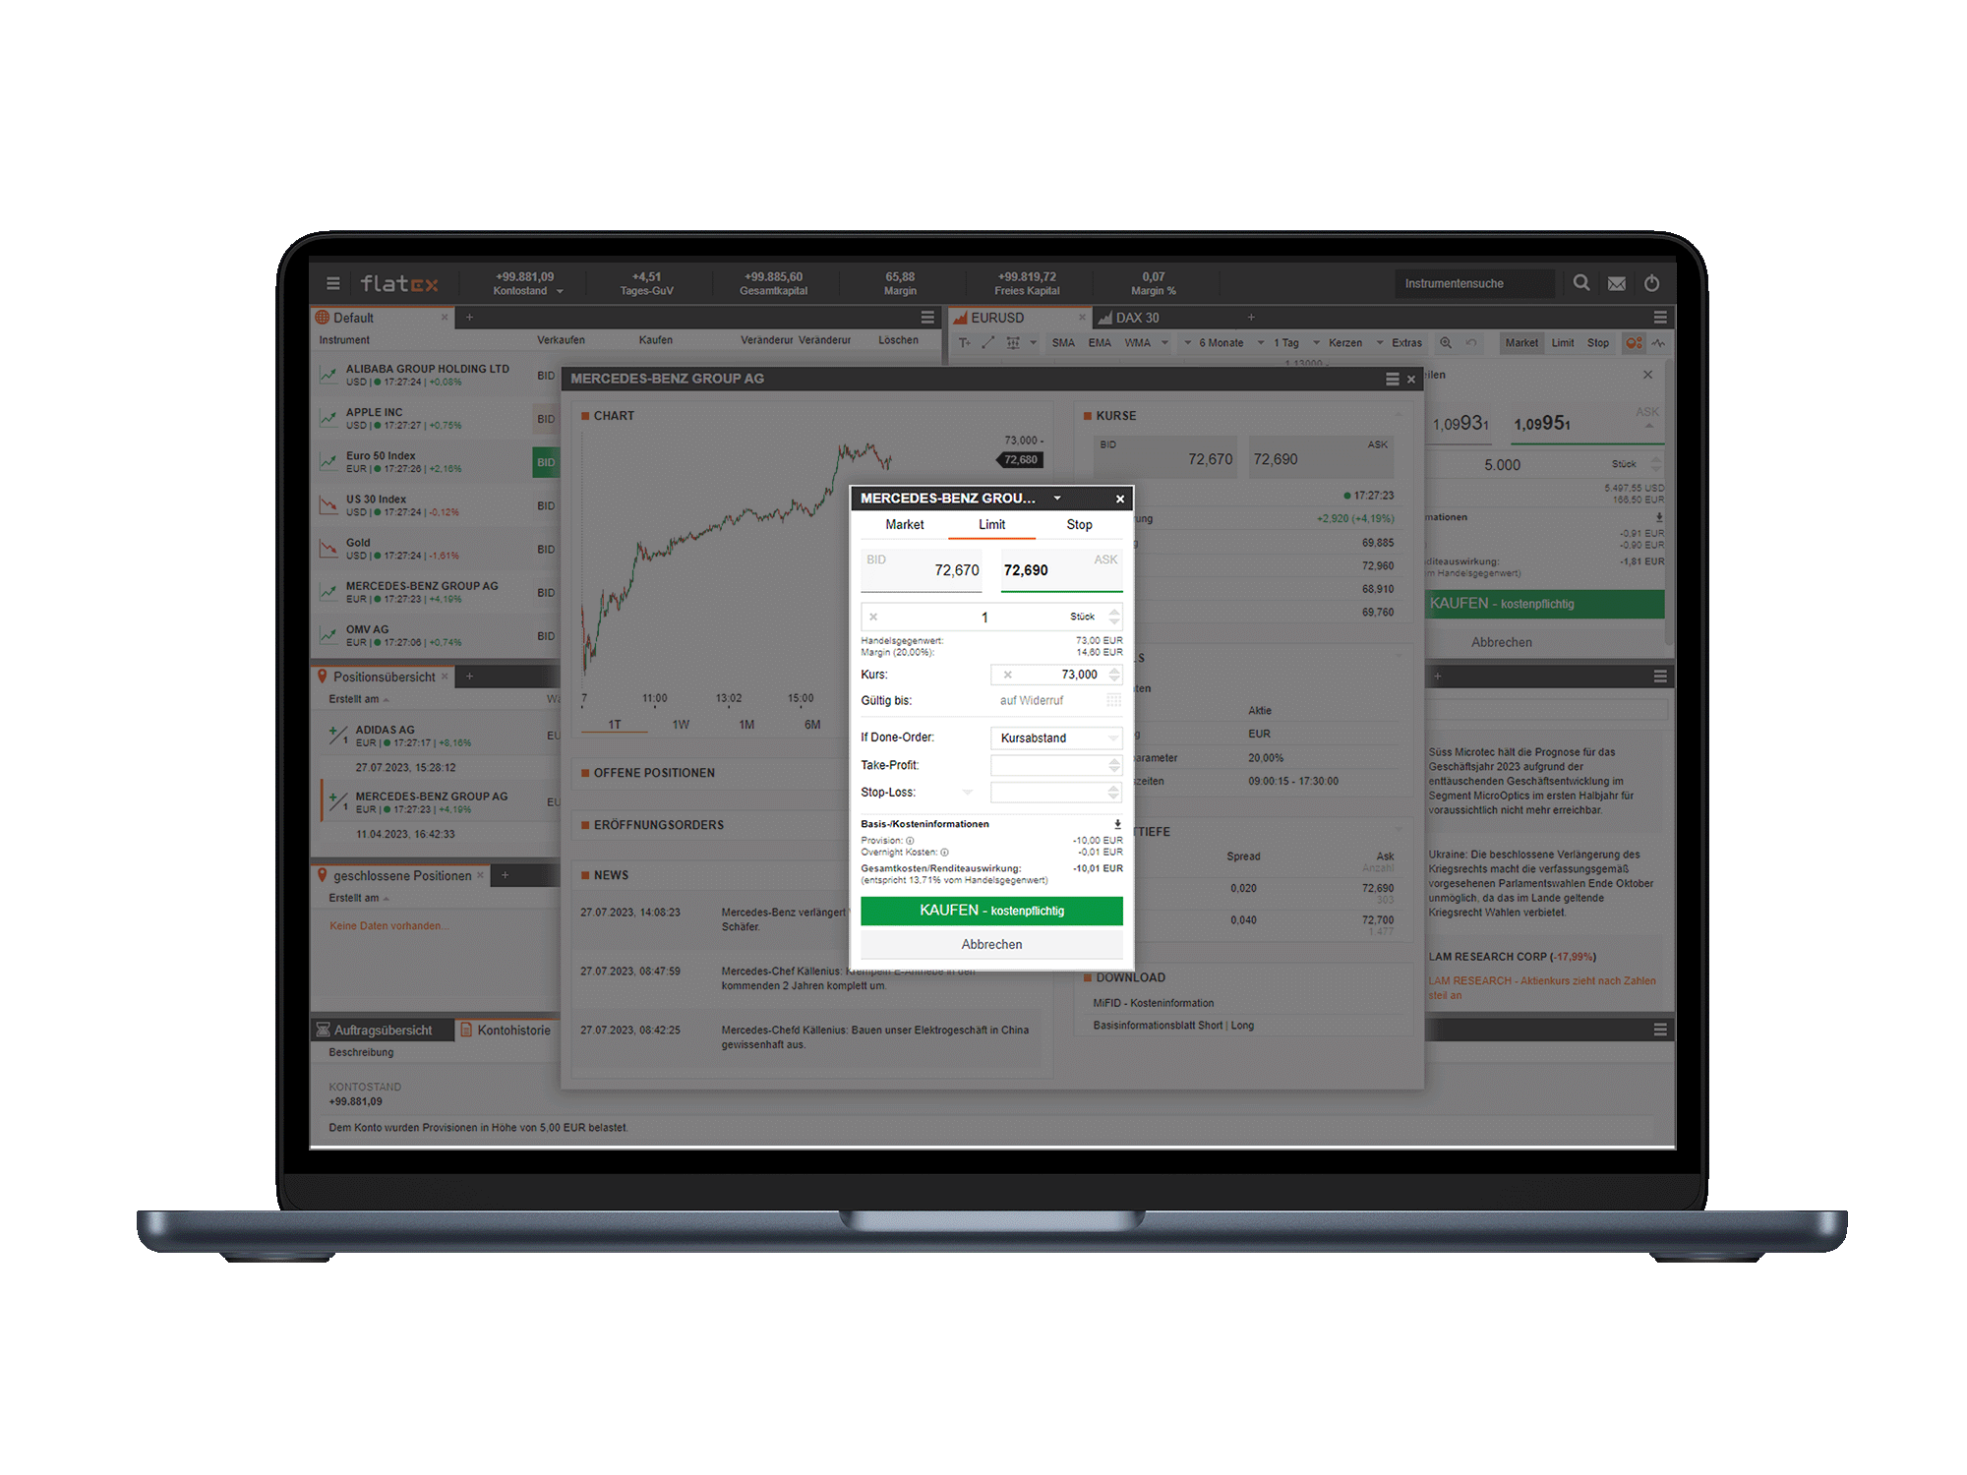Select the trend line drawing tool
1967x1475 pixels.
pos(988,343)
